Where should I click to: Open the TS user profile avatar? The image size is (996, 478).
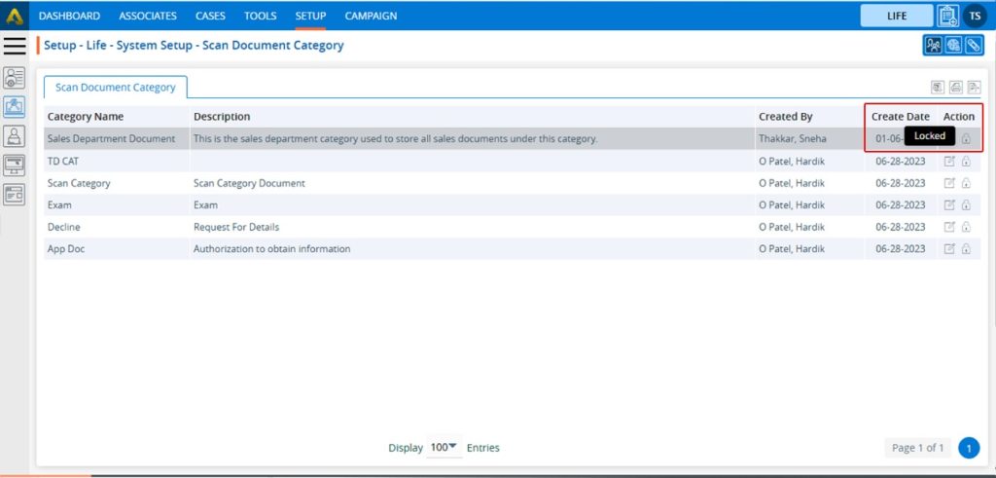pyautogui.click(x=975, y=16)
